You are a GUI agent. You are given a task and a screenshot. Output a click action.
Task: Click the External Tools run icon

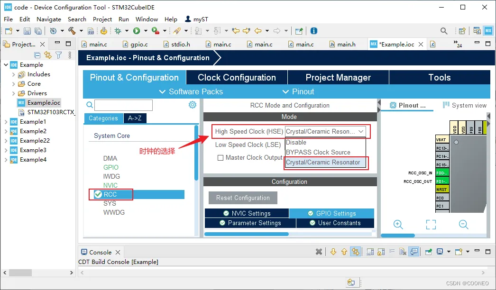[156, 31]
